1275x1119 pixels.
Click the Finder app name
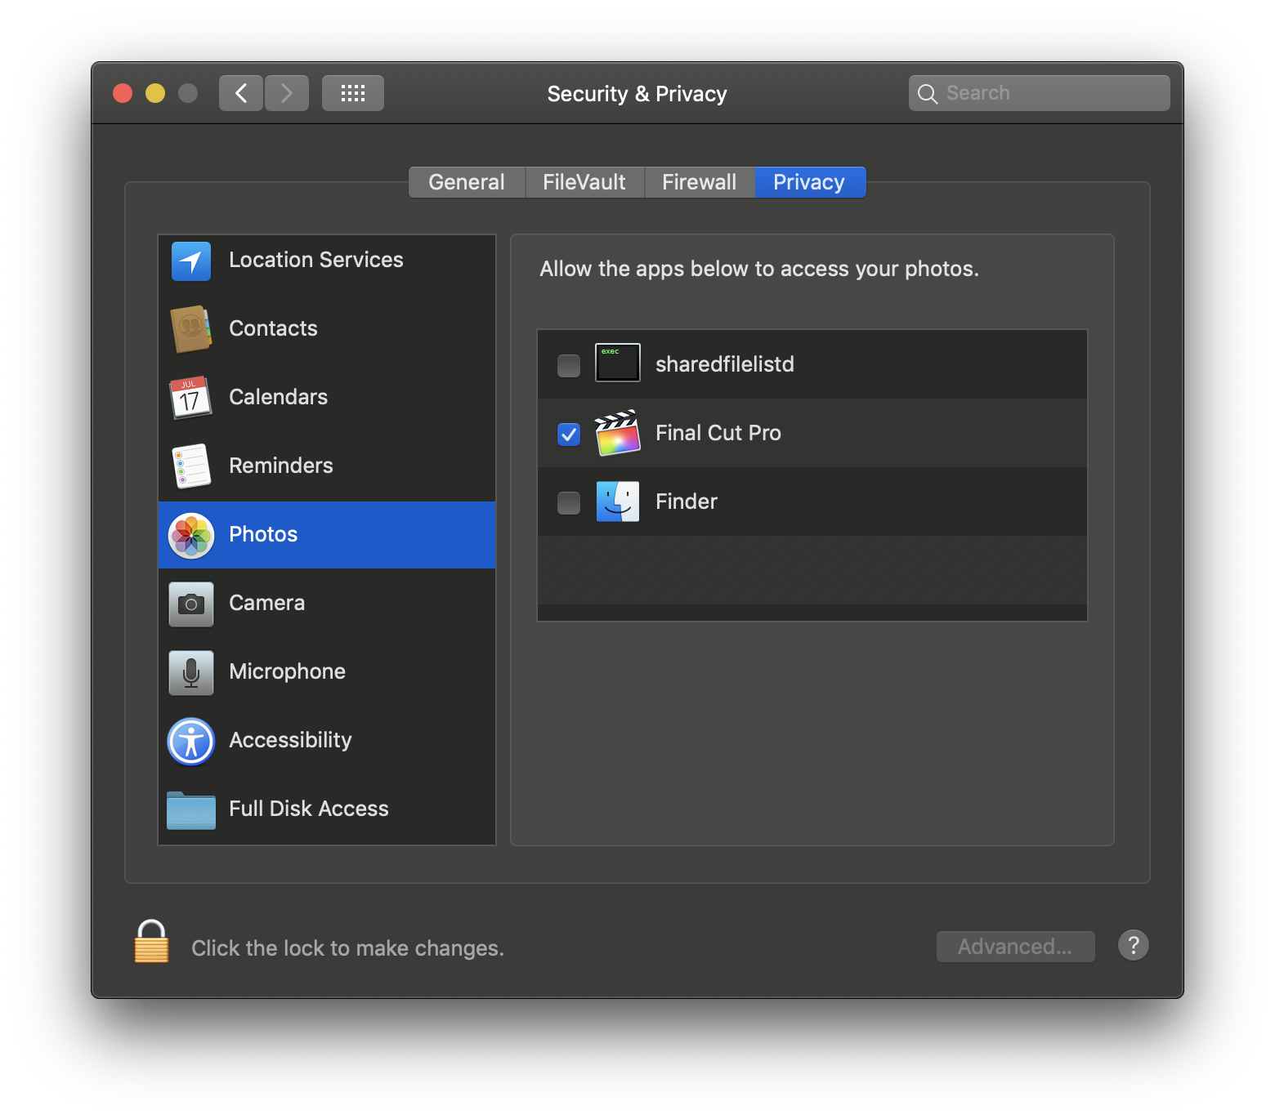coord(687,502)
